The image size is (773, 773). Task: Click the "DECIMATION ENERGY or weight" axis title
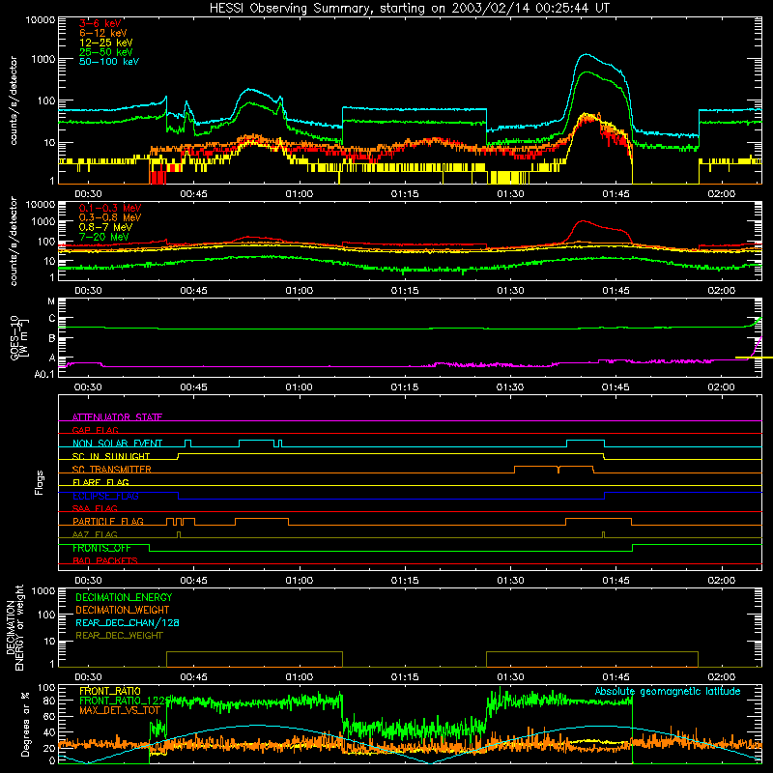[14, 627]
